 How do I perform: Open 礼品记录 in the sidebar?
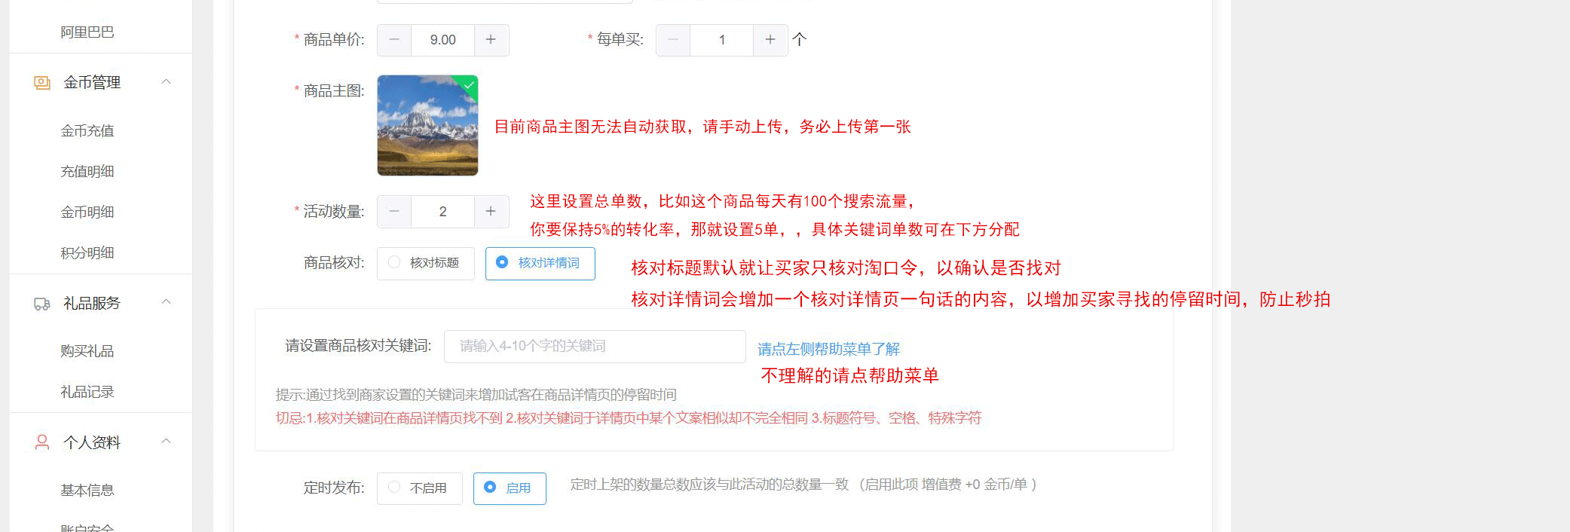coord(87,392)
